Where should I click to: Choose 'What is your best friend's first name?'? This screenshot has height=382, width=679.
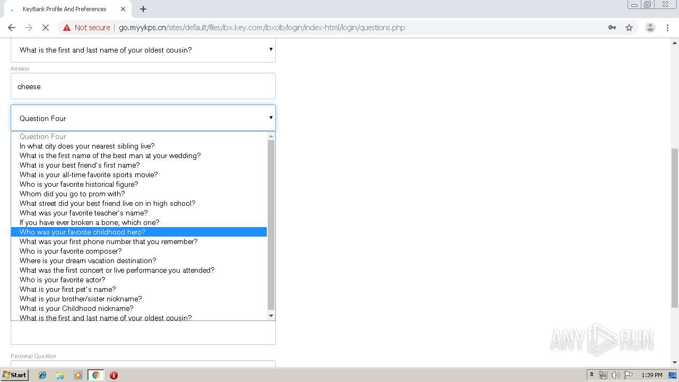coord(139,165)
